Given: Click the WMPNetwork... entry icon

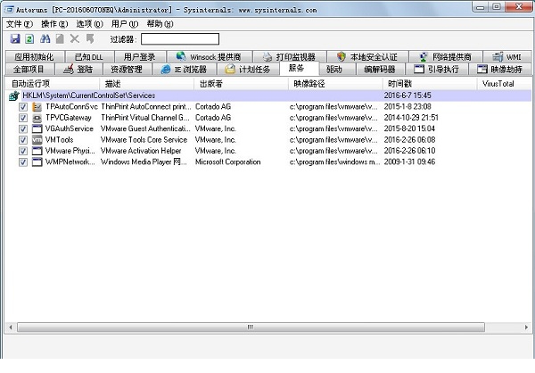Looking at the screenshot, I should pos(37,162).
